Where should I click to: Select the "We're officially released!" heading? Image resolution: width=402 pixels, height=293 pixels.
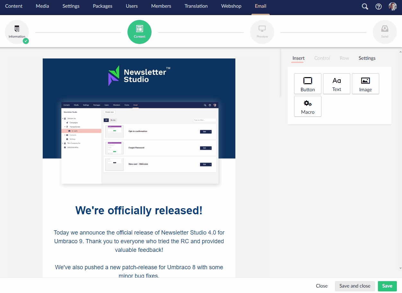[139, 210]
